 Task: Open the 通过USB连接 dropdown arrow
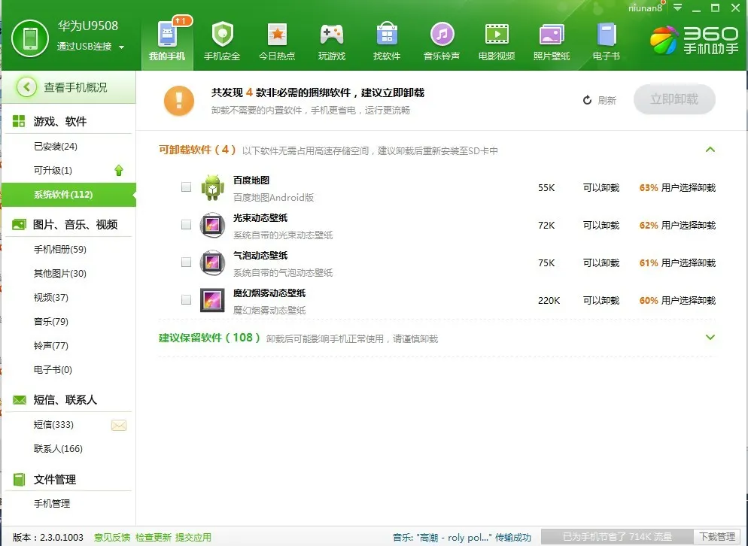121,47
